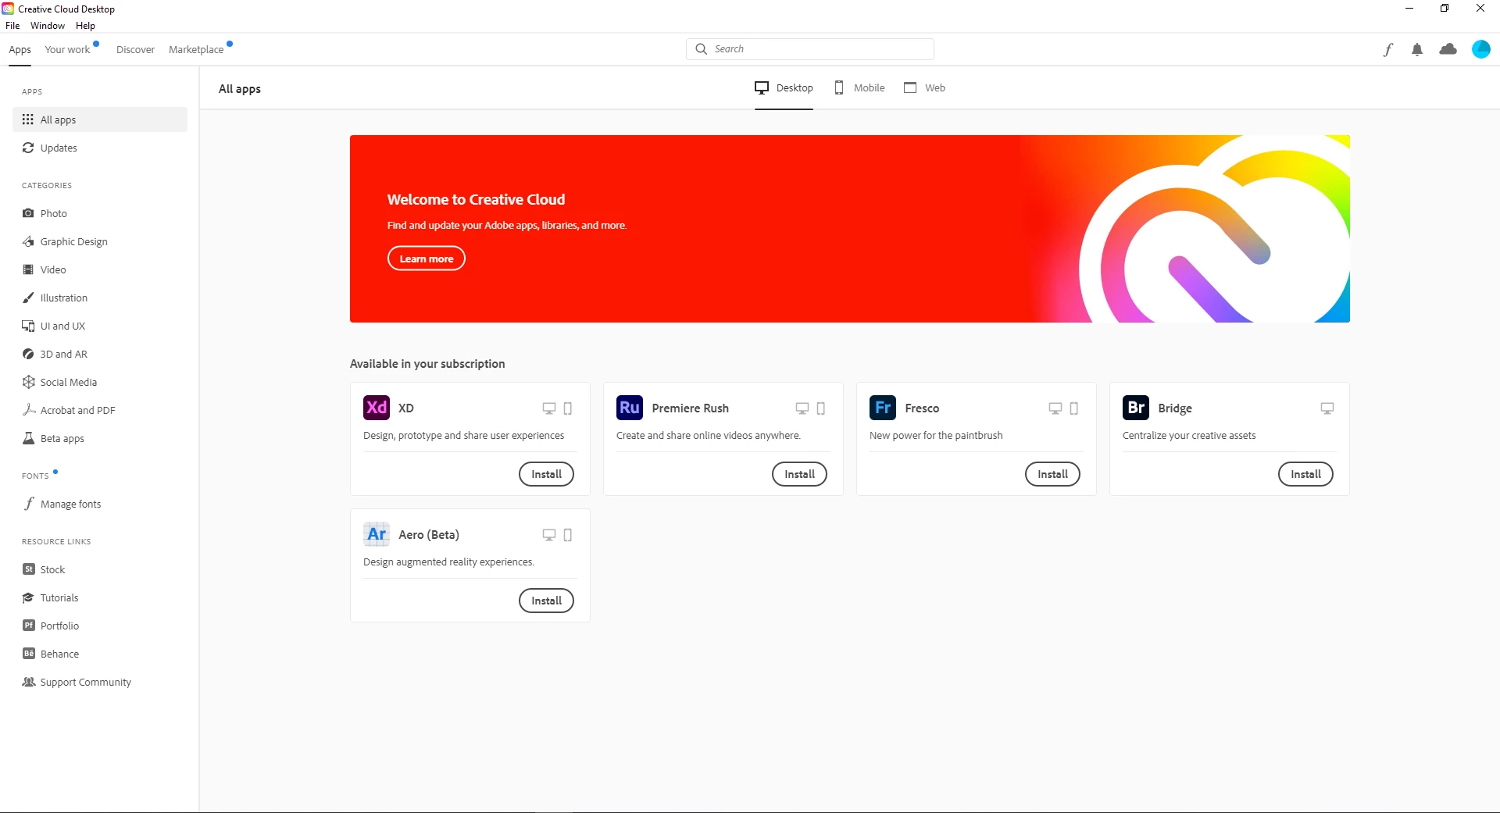
Task: Click the desktop platform icon on XD card
Action: (549, 408)
